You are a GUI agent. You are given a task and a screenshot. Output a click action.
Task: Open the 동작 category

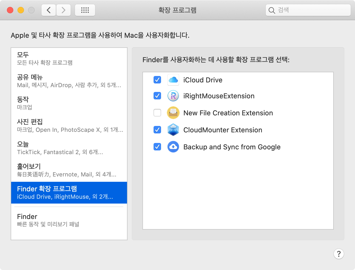coord(69,103)
